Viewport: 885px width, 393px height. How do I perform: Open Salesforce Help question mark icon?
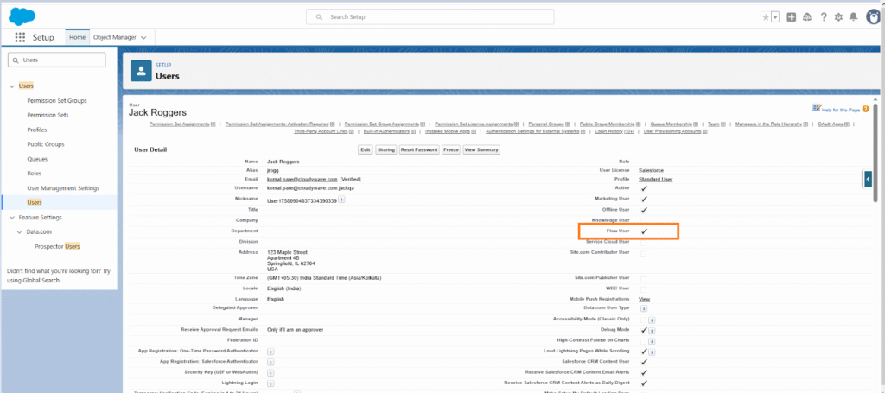click(823, 16)
